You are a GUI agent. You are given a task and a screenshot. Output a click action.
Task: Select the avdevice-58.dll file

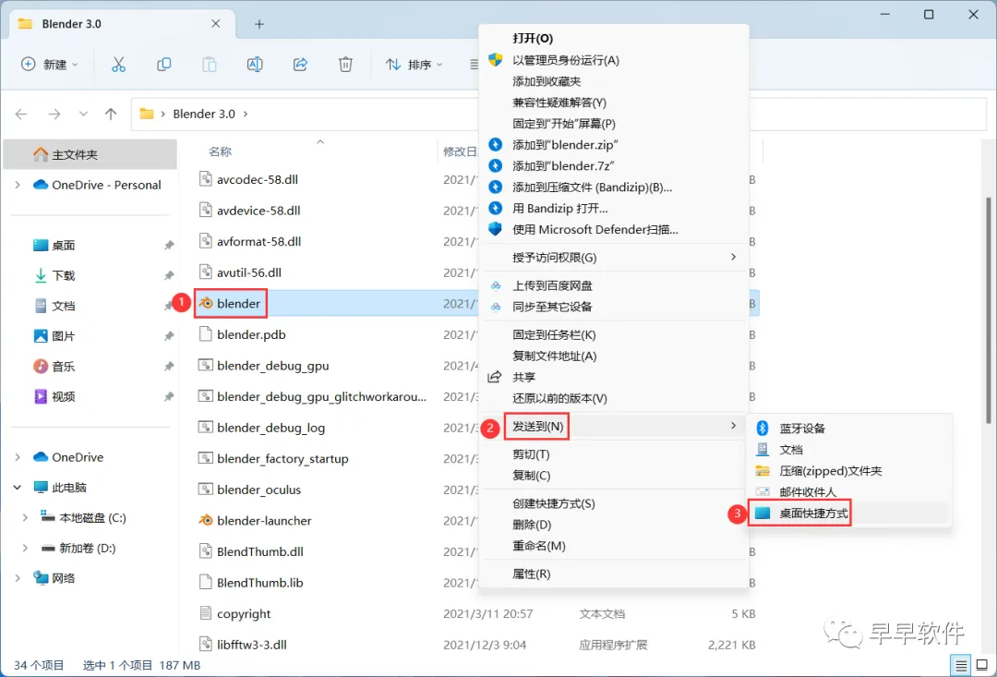click(258, 211)
